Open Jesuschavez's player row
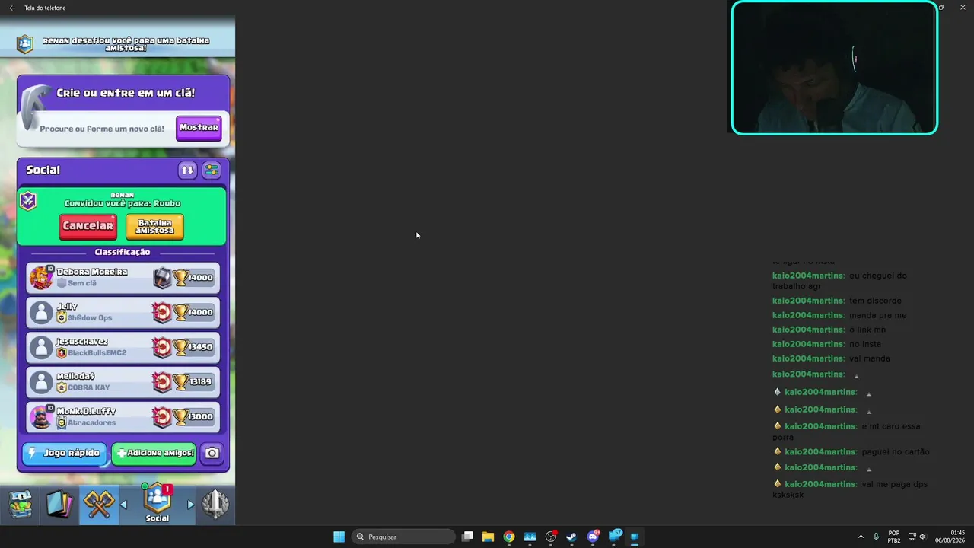Image resolution: width=974 pixels, height=548 pixels. (x=123, y=347)
